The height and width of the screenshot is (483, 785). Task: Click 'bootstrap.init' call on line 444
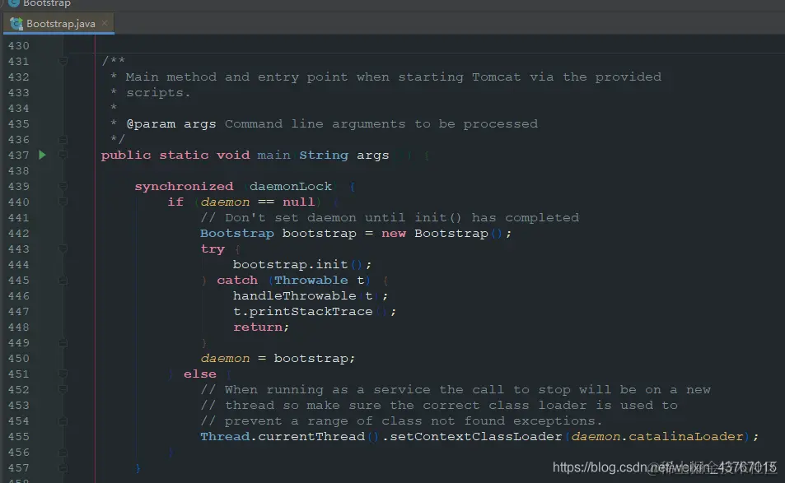click(290, 264)
